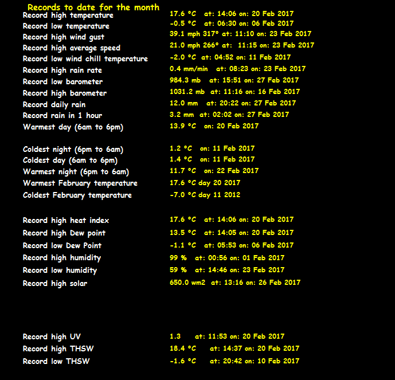Select 'Warmest day (6am to 6pm)' label
The width and height of the screenshot is (395, 380).
73,127
